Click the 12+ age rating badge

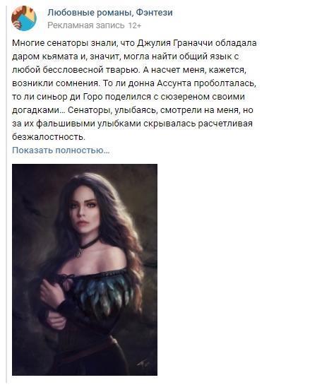134,25
